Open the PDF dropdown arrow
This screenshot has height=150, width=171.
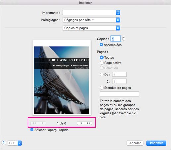click(20, 143)
